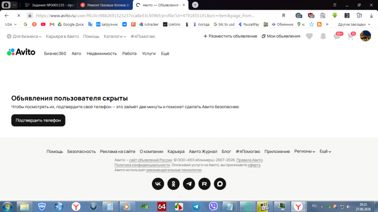Go back with the browser back arrow
378x212 pixels.
point(6,15)
